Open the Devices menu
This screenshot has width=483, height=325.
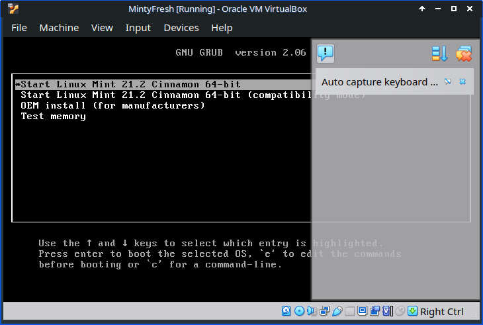(181, 28)
